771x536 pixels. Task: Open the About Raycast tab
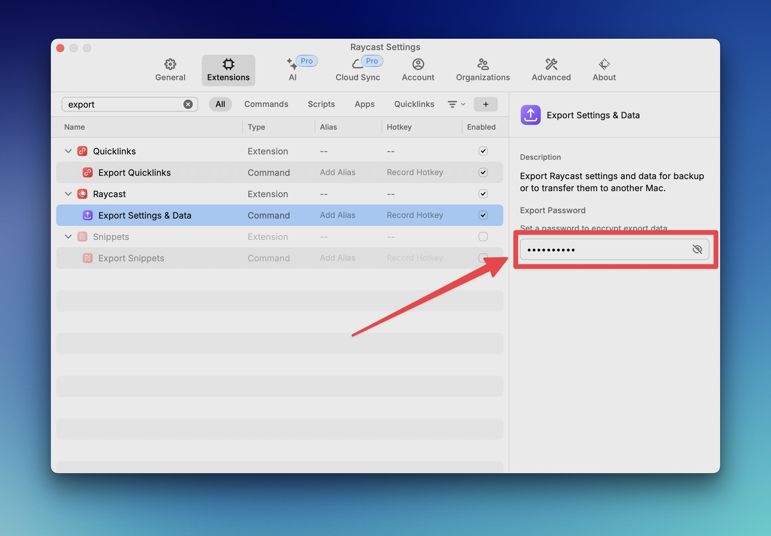[604, 70]
